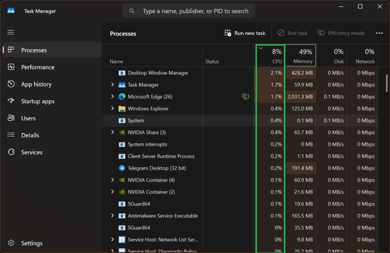Switch to the Details page

pos(52,135)
